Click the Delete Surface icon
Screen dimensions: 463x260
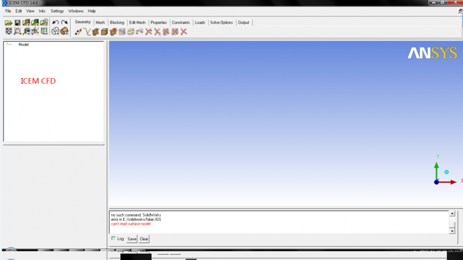point(166,32)
